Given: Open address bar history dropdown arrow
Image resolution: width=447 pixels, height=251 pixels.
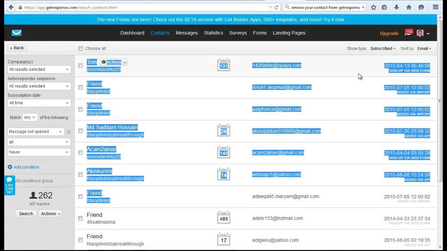Looking at the screenshot, I should point(270,7).
